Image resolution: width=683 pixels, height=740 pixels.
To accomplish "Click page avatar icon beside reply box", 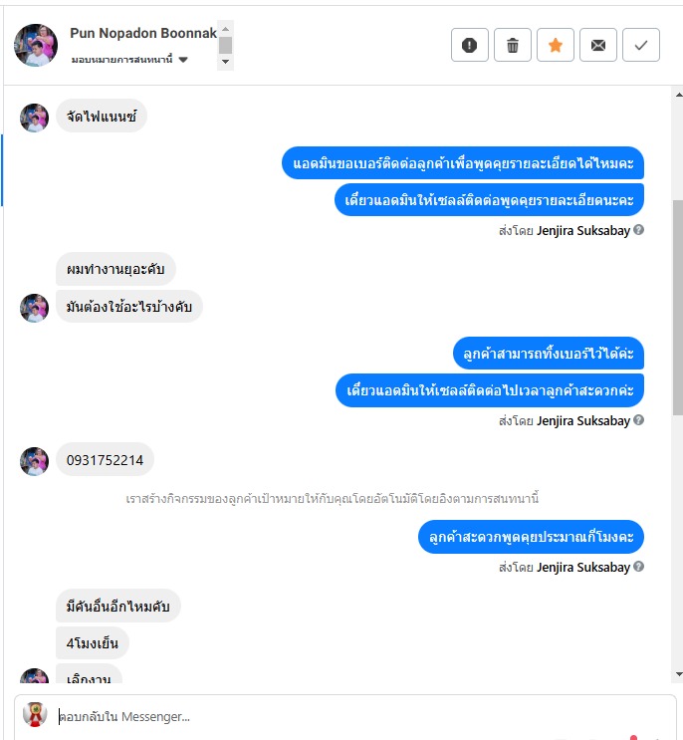I will [36, 714].
